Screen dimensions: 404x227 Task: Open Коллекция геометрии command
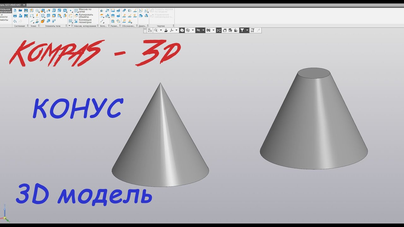tap(83, 21)
